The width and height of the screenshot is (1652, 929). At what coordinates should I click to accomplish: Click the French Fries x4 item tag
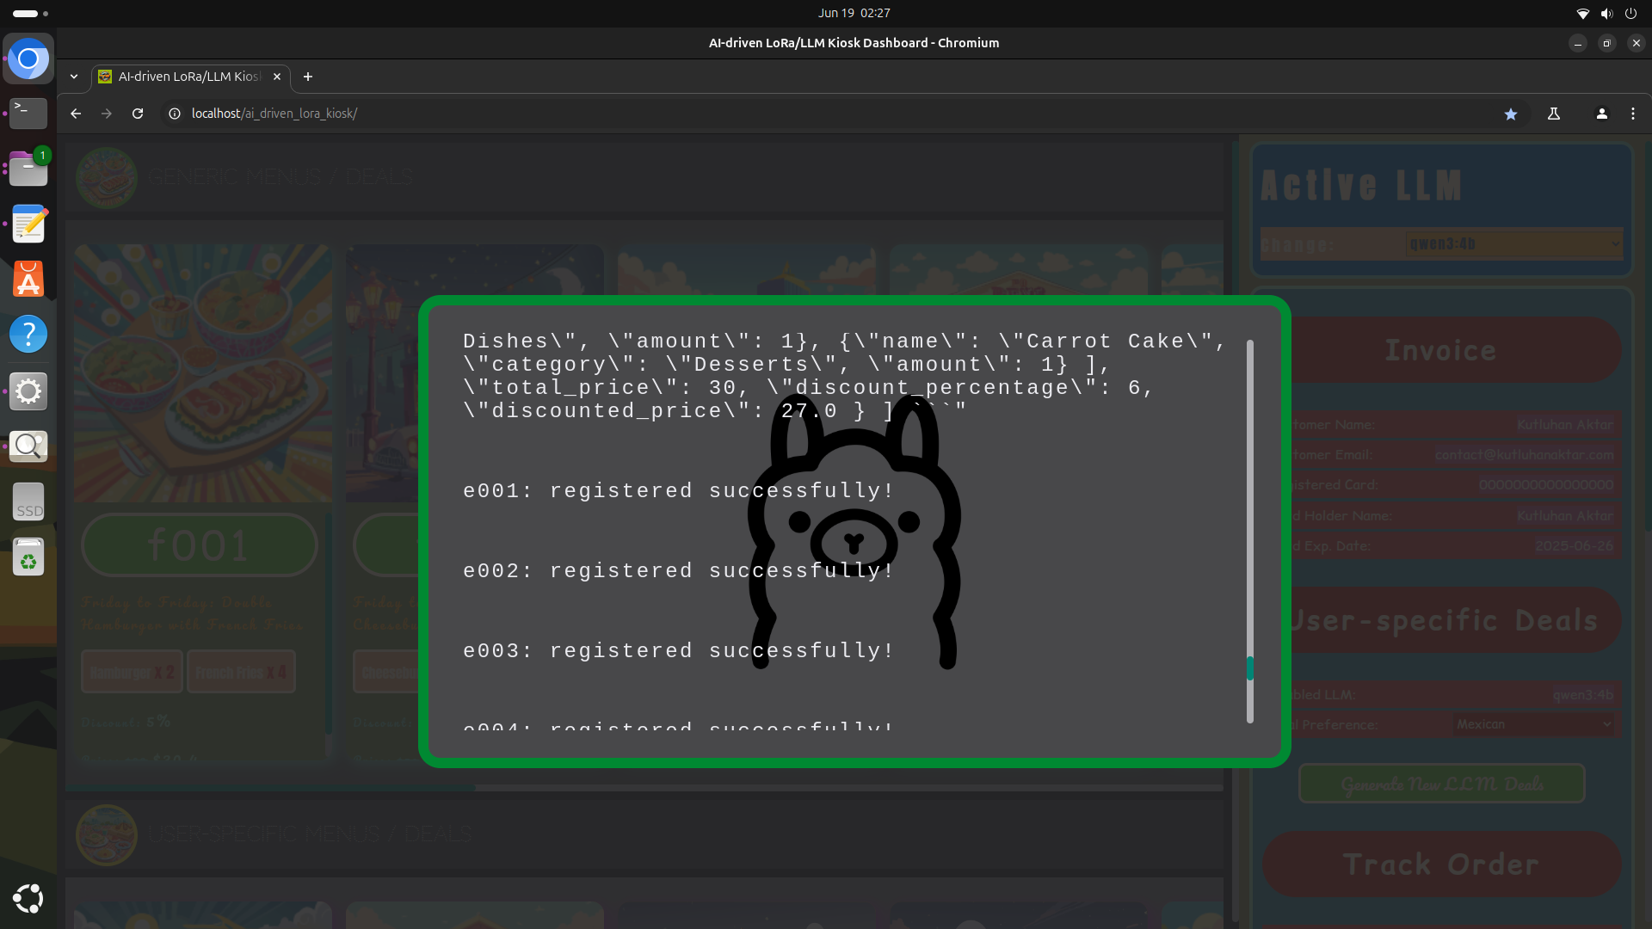click(241, 672)
